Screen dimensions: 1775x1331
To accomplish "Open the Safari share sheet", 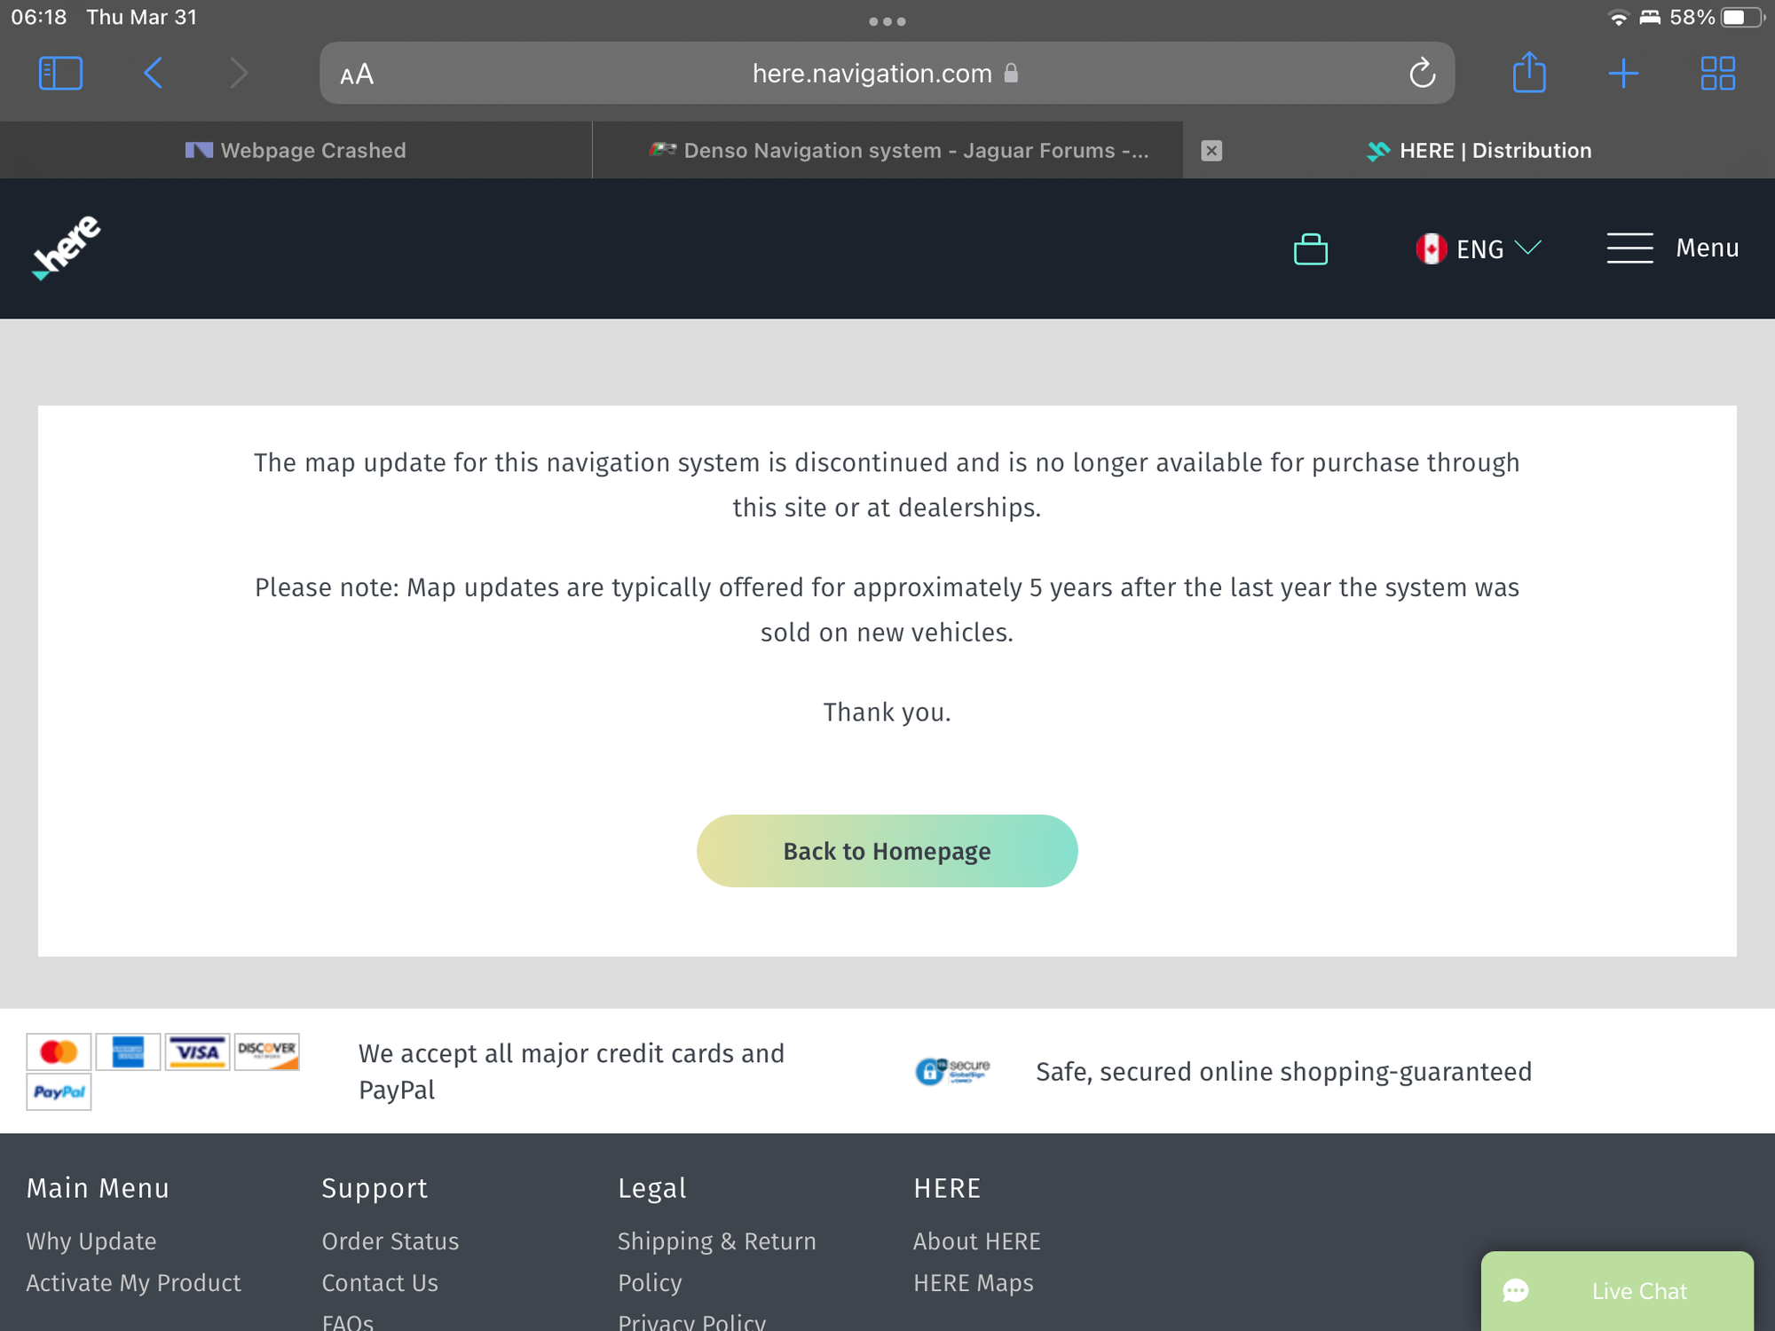I will click(x=1528, y=73).
